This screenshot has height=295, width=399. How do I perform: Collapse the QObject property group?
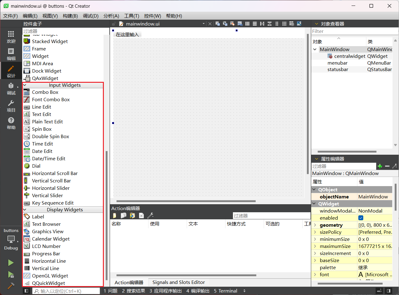(314, 189)
